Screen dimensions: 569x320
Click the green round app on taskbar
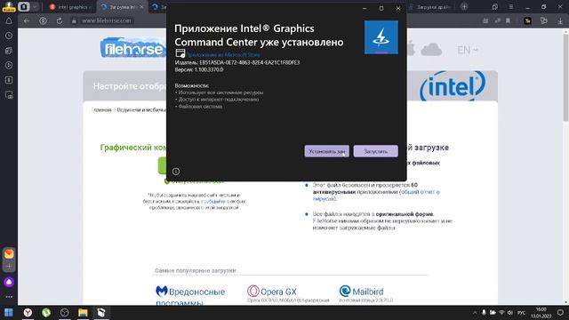(x=46, y=312)
